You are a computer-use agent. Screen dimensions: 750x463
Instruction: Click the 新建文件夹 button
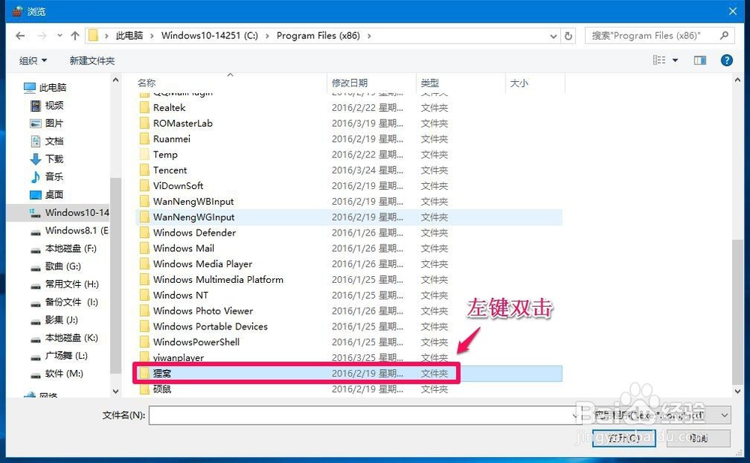91,60
